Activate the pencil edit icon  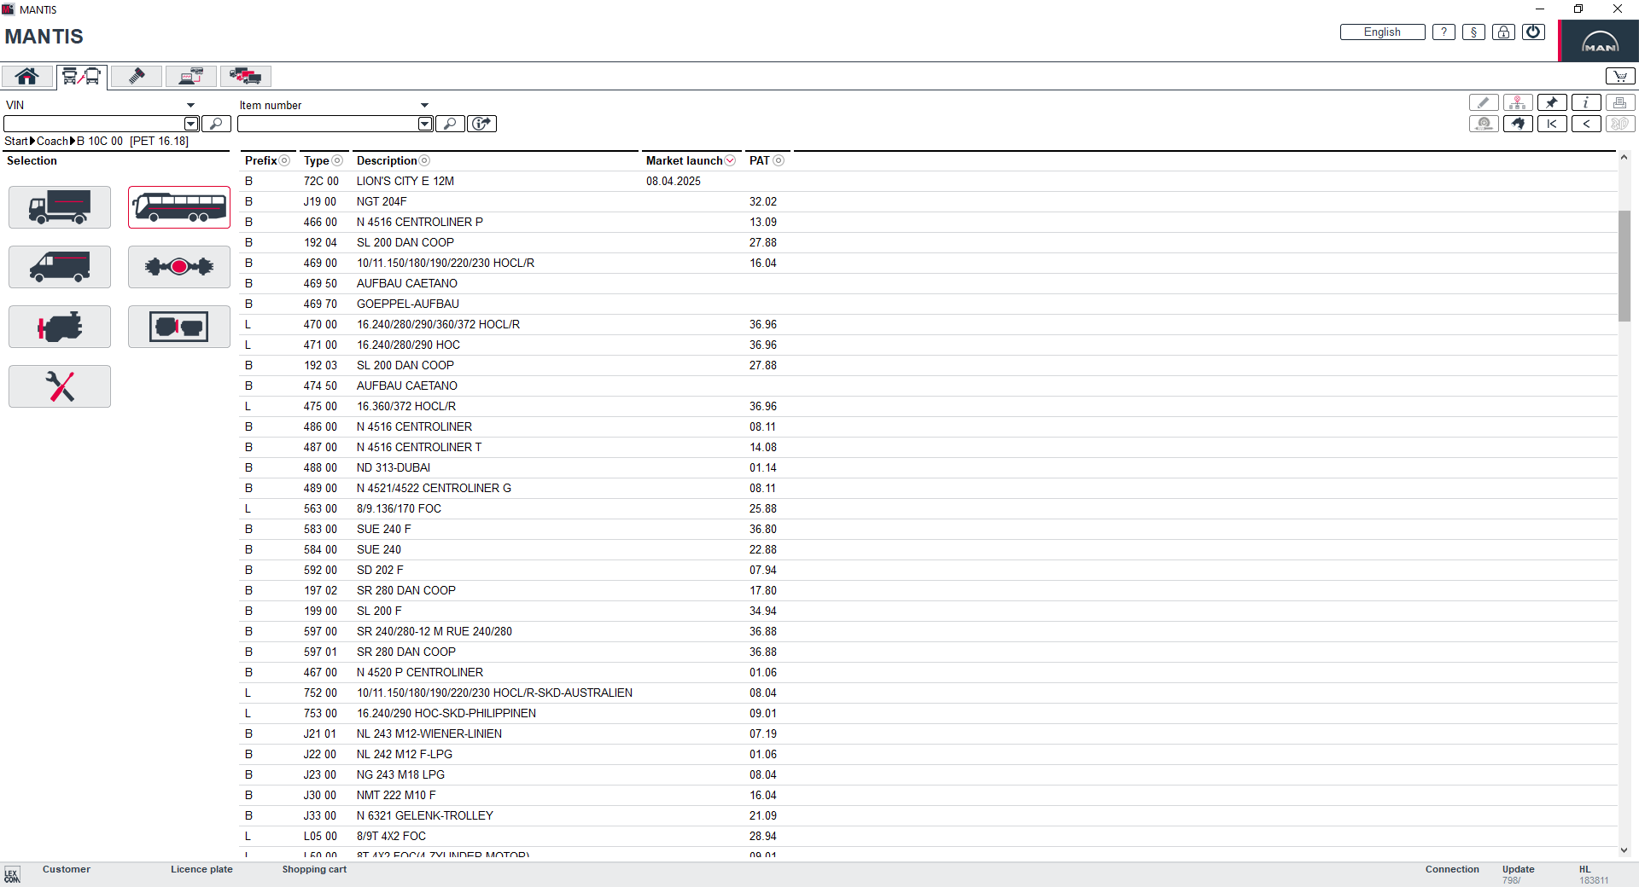1484,102
